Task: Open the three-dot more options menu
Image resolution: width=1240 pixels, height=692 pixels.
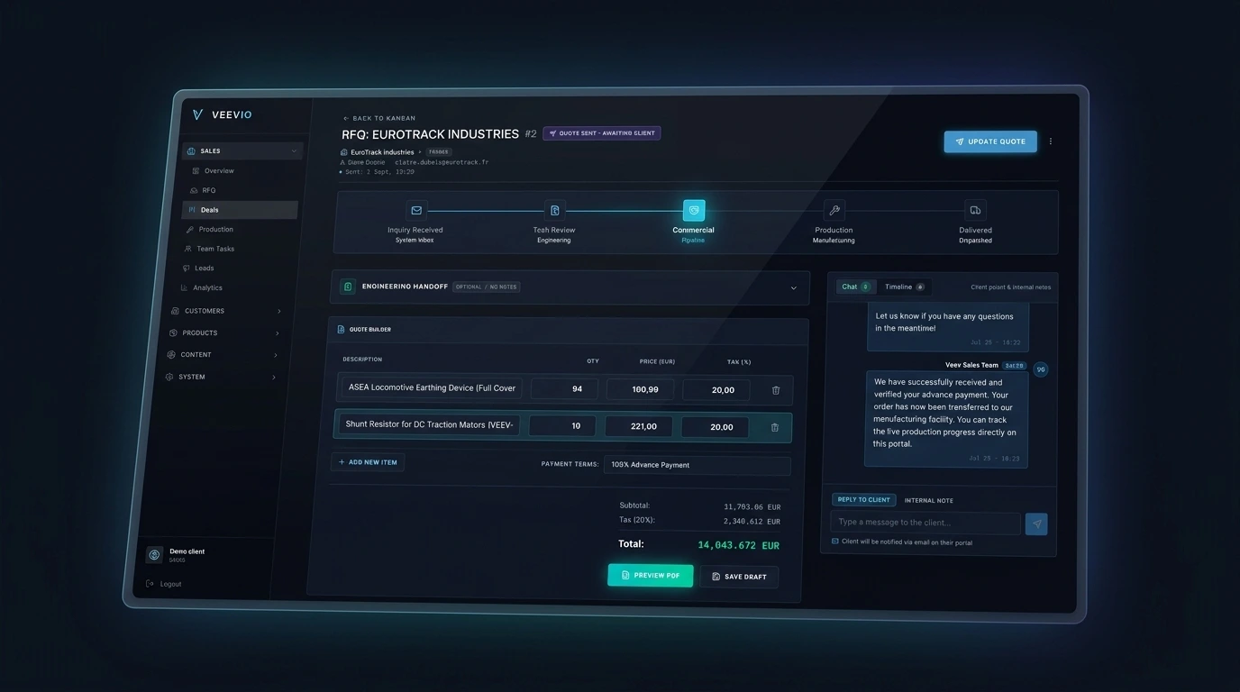Action: tap(1051, 141)
